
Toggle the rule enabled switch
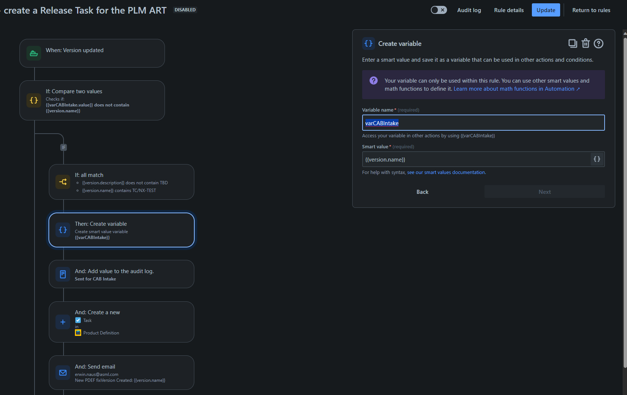coord(439,10)
